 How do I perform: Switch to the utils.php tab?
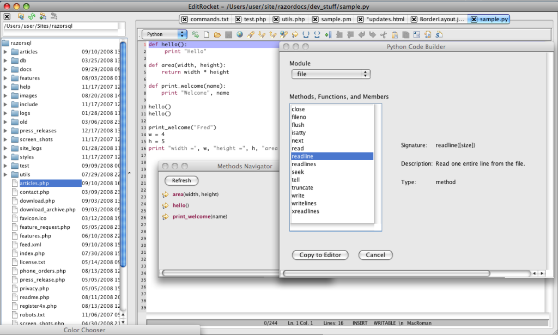pyautogui.click(x=293, y=19)
